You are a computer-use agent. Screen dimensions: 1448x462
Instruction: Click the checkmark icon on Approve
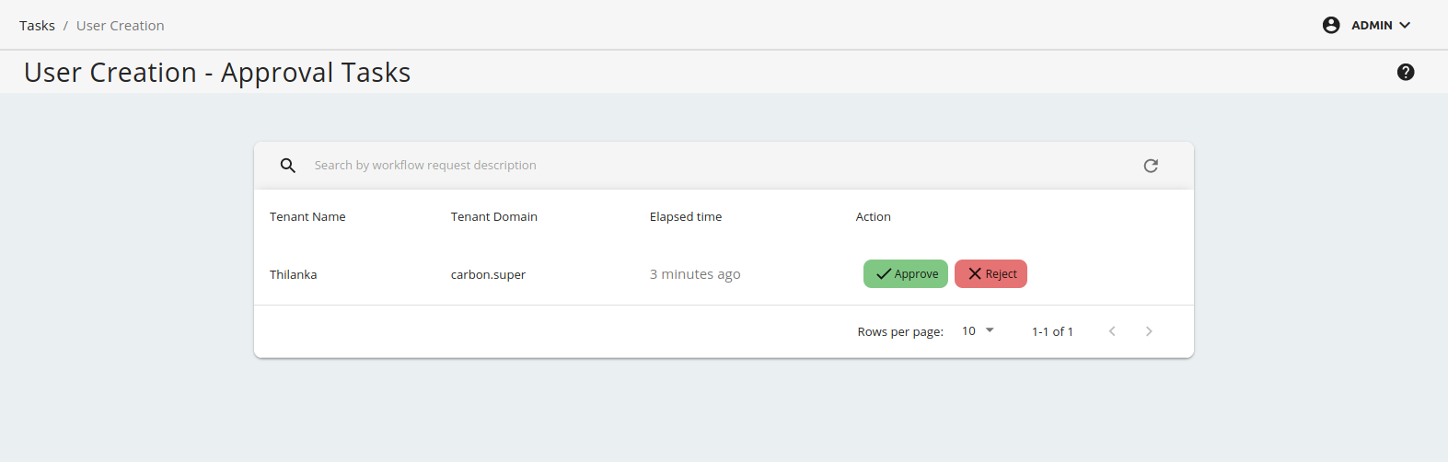[884, 274]
